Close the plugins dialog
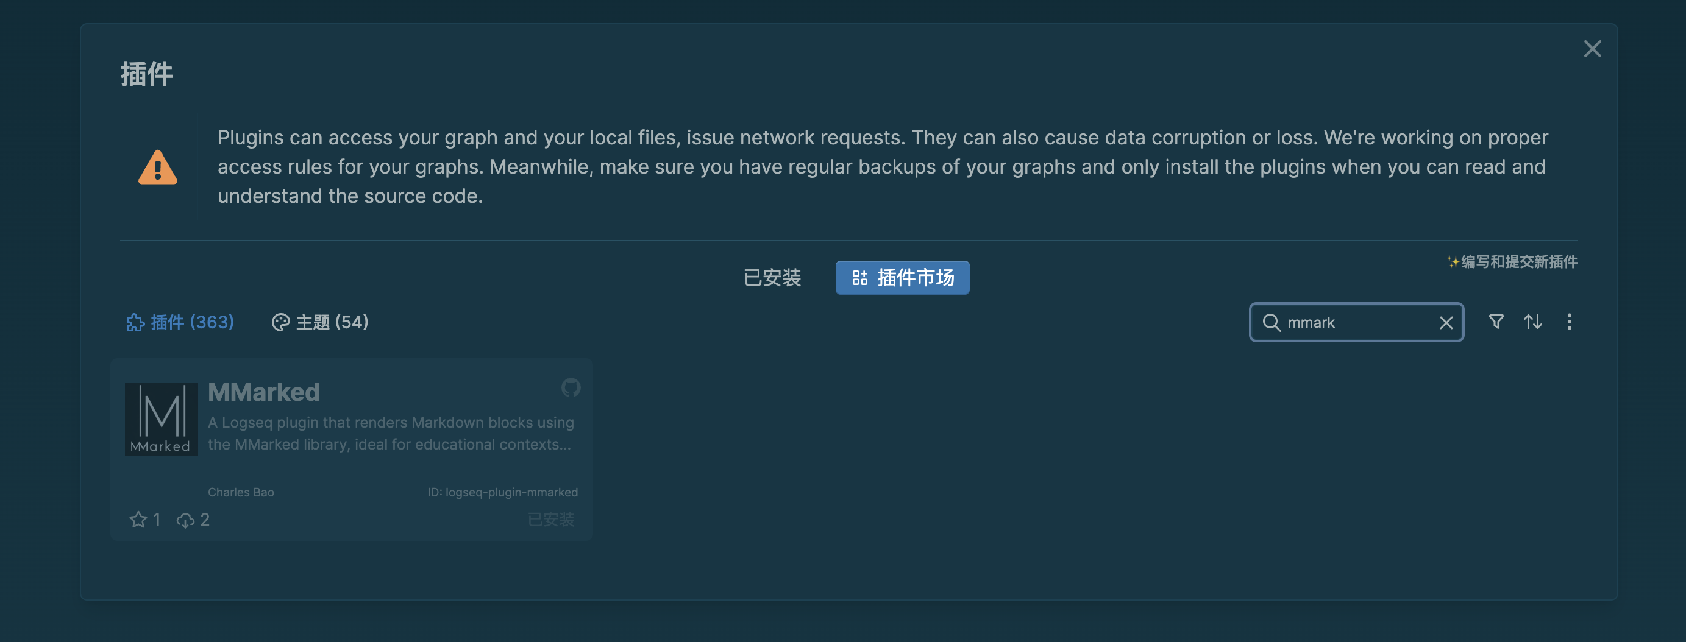 pos(1592,49)
